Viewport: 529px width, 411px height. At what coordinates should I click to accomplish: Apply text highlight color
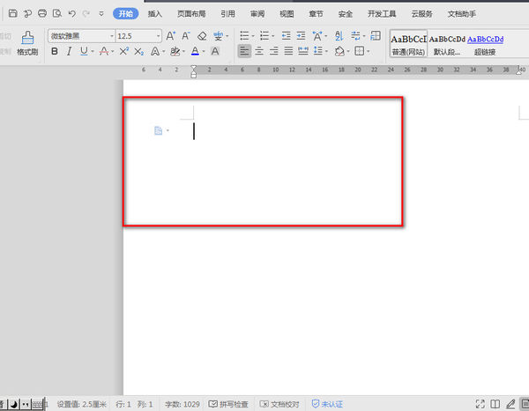pos(175,51)
